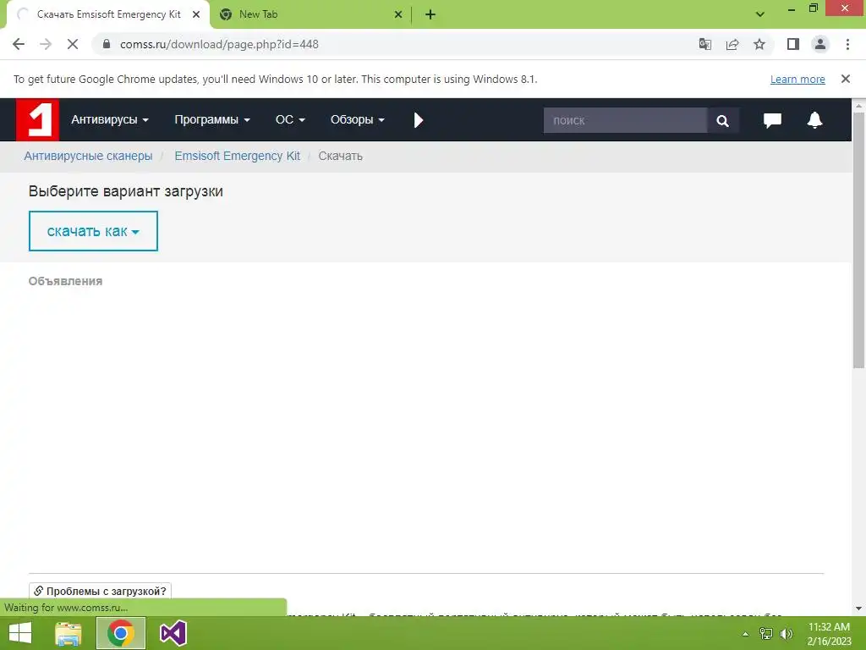The image size is (866, 650).
Task: Click the play arrow in nav bar
Action: [x=418, y=120]
